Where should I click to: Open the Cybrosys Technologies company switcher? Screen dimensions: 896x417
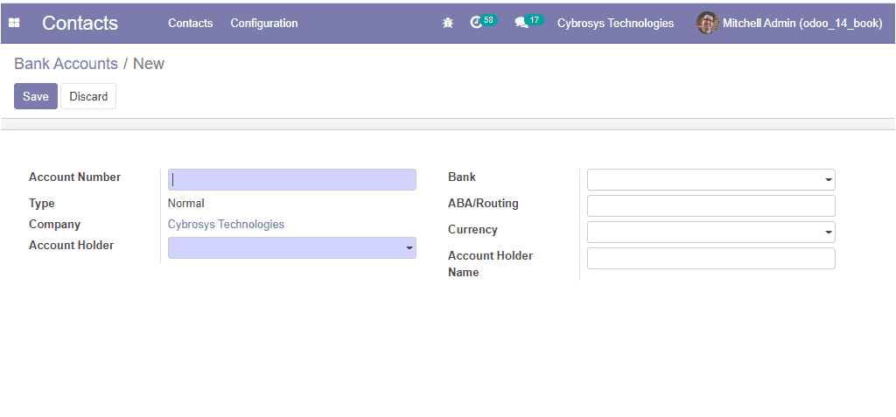[x=615, y=24]
